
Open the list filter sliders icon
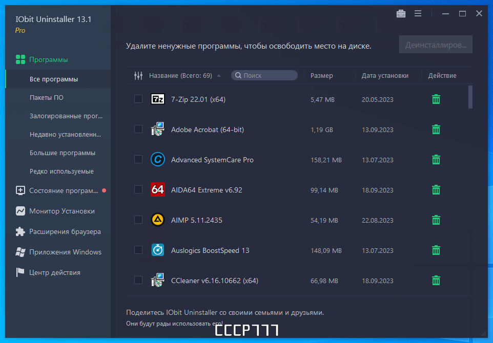pos(138,76)
